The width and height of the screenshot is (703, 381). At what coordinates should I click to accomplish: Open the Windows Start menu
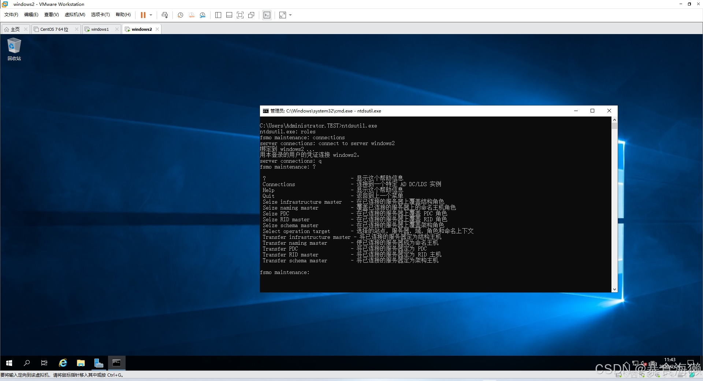[x=9, y=363]
